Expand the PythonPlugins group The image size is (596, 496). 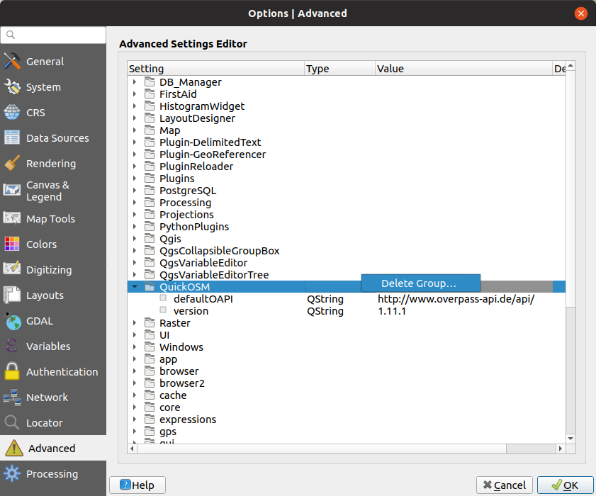(x=134, y=226)
